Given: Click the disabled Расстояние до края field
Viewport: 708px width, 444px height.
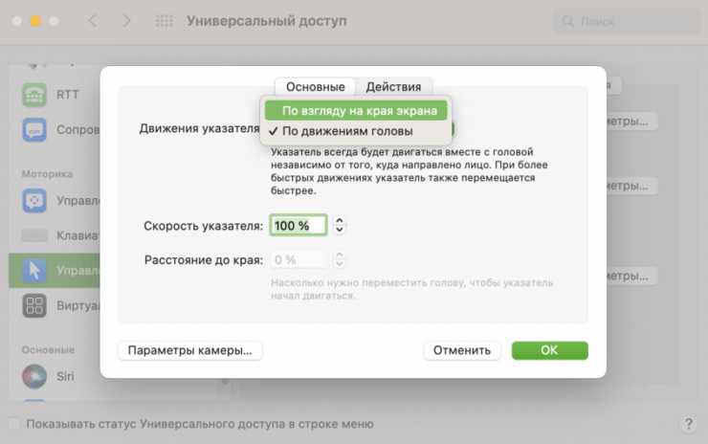Looking at the screenshot, I should coord(298,259).
